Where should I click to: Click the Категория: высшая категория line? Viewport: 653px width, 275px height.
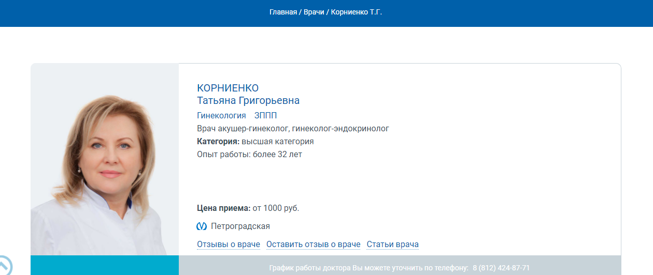(255, 141)
